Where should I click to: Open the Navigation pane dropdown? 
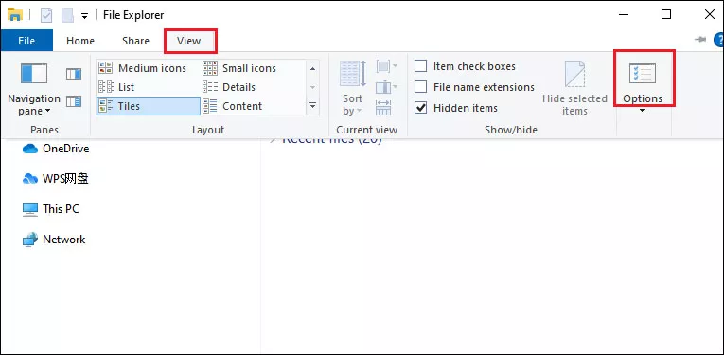pos(34,89)
